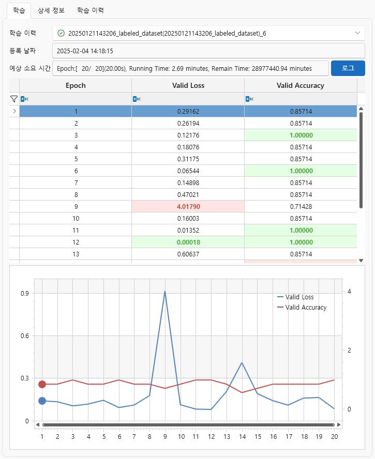Expand the 학습 이력 dropdown list
This screenshot has width=375, height=459.
click(x=357, y=34)
